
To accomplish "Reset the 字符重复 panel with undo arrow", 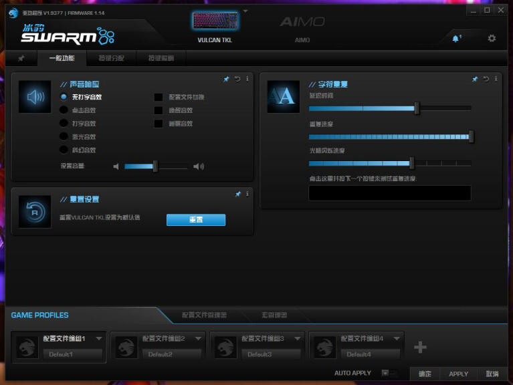I will pyautogui.click(x=486, y=79).
